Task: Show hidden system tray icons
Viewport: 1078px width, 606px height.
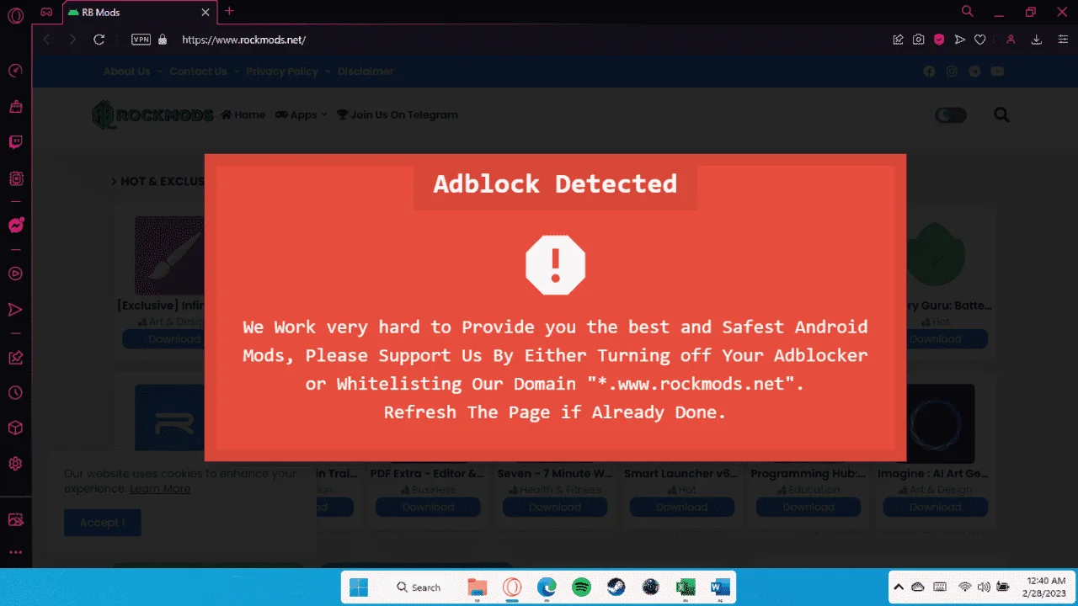Action: (899, 587)
